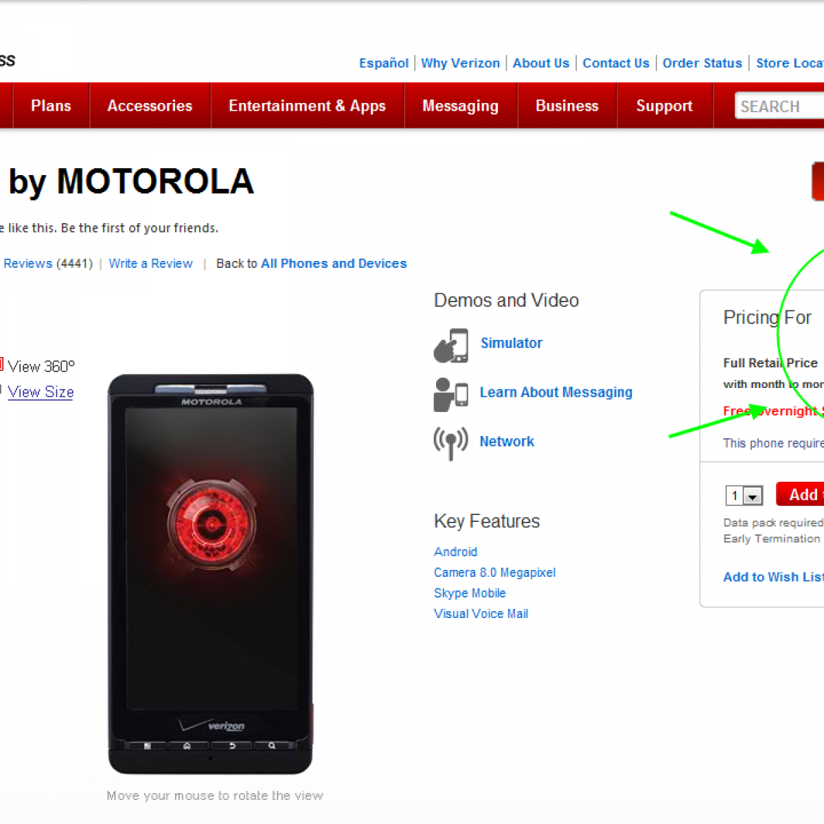Check Order Status link
824x824 pixels.
[702, 63]
